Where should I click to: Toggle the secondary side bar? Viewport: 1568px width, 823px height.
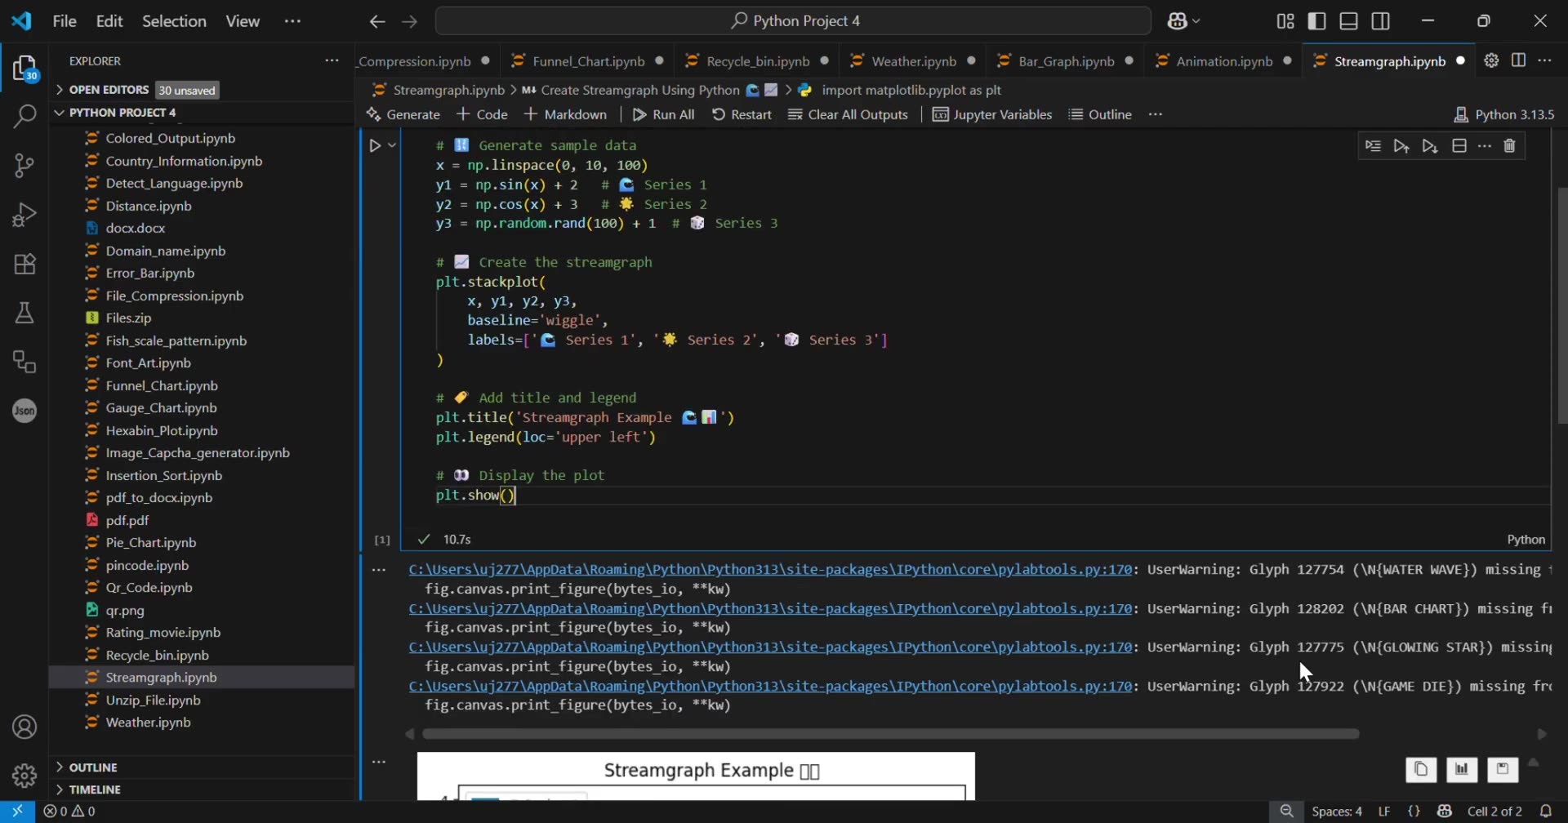coord(1381,21)
